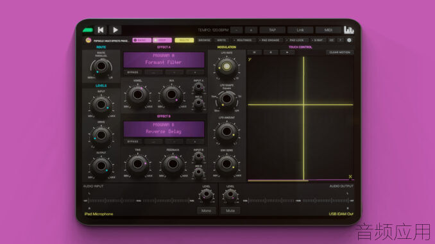The height and width of the screenshot is (244, 435).
Task: Open settings via the gear icon
Action: (x=349, y=40)
